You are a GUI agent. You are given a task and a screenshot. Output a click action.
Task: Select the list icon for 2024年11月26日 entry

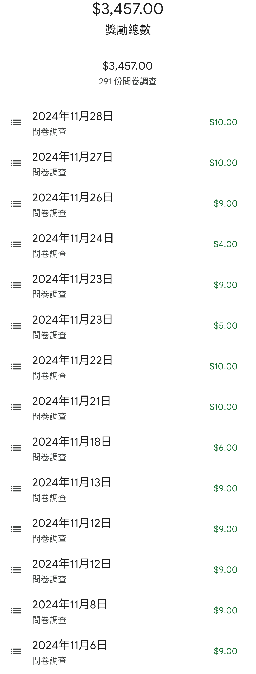16,204
